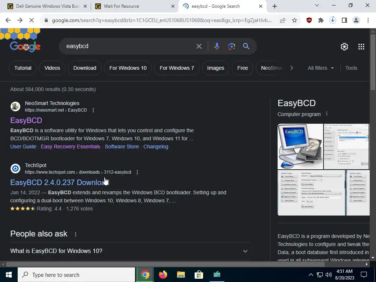Open the Chrome tab search dropdown

[x=317, y=5]
